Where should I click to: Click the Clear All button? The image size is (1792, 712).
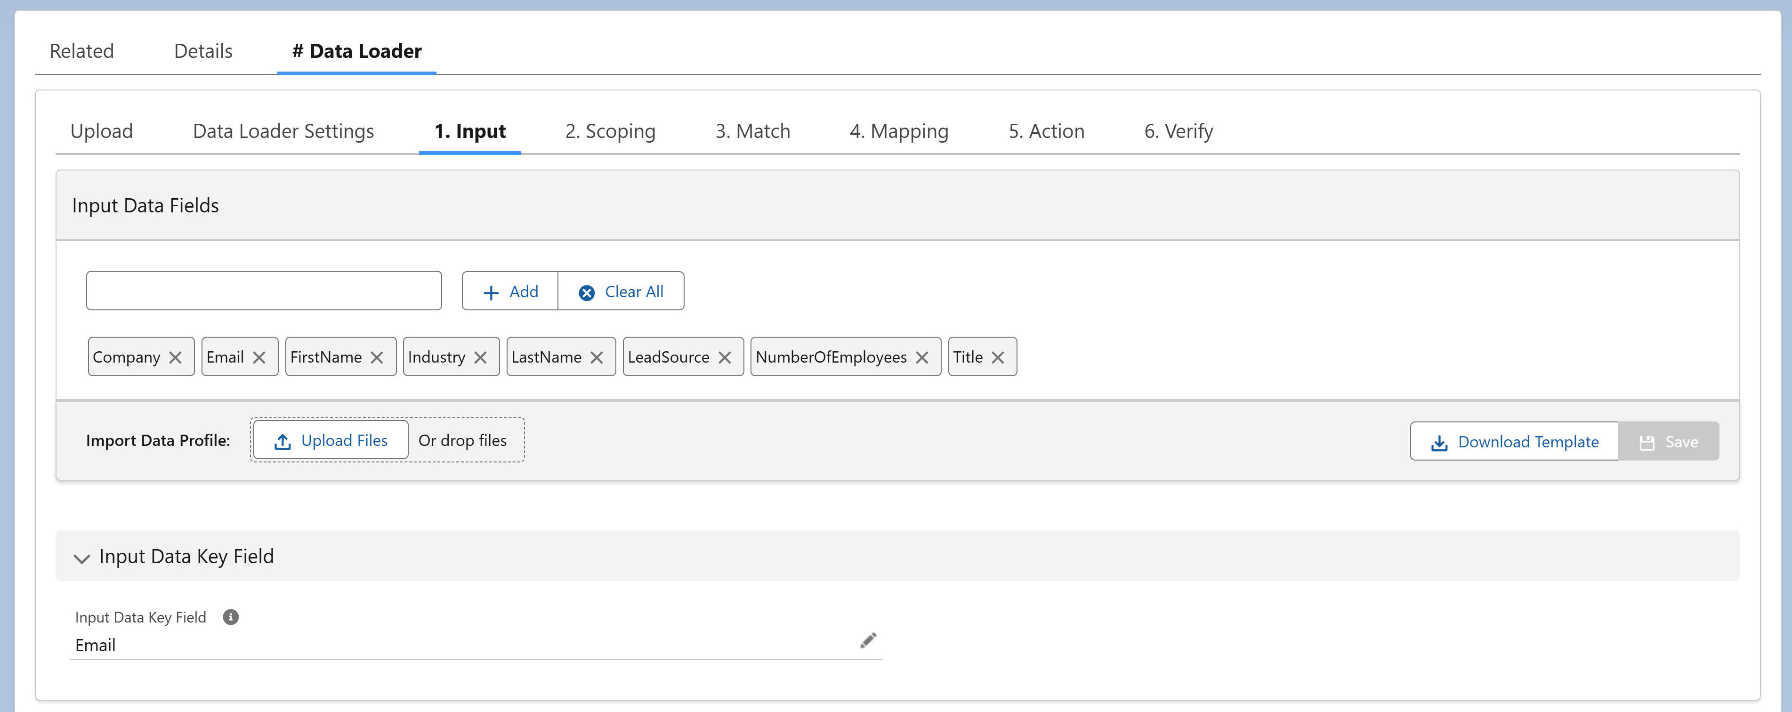point(621,291)
